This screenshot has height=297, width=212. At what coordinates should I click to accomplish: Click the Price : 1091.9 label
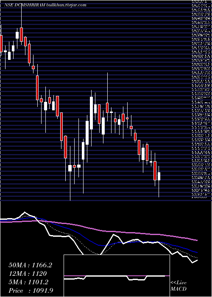[30, 291]
